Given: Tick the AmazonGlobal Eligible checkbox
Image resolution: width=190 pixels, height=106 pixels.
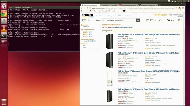Looking at the screenshot, I should click(83, 41).
